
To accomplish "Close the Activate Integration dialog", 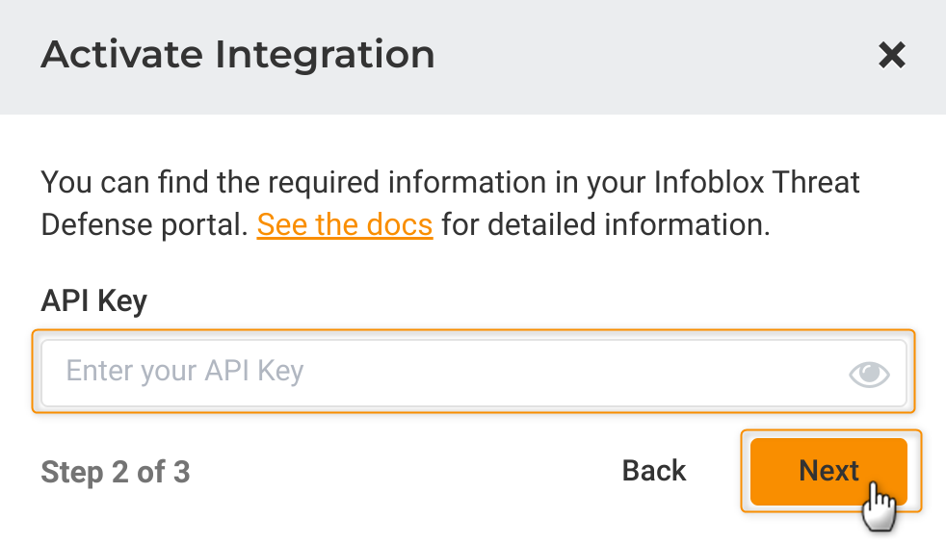I will pos(892,56).
